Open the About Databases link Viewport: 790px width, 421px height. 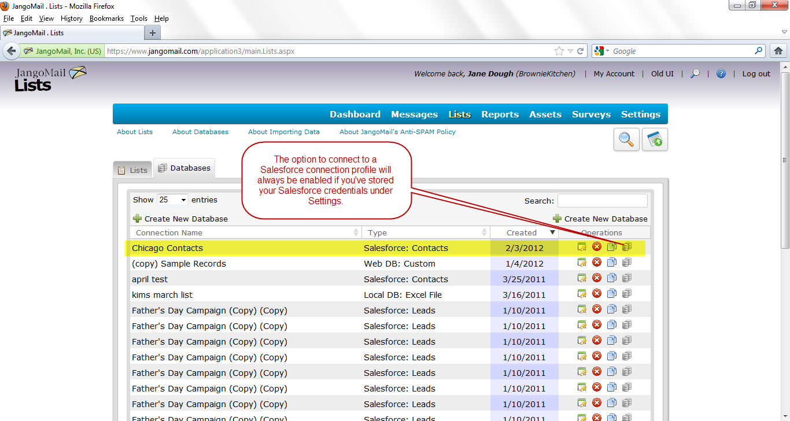click(x=200, y=132)
